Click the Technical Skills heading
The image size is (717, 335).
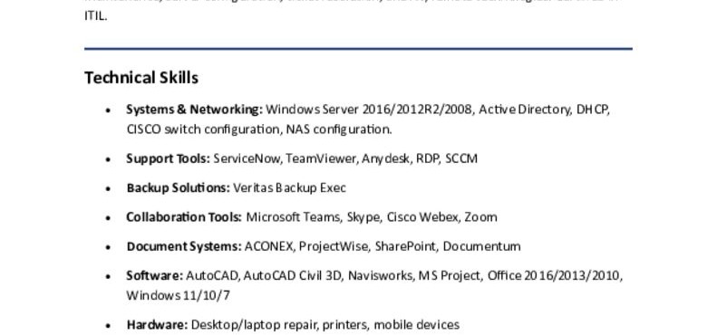(x=141, y=78)
